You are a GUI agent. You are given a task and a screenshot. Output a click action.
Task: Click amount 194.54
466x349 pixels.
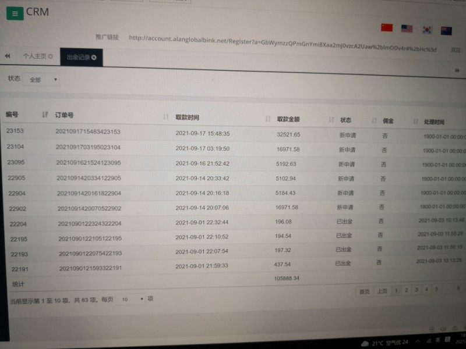tap(283, 236)
